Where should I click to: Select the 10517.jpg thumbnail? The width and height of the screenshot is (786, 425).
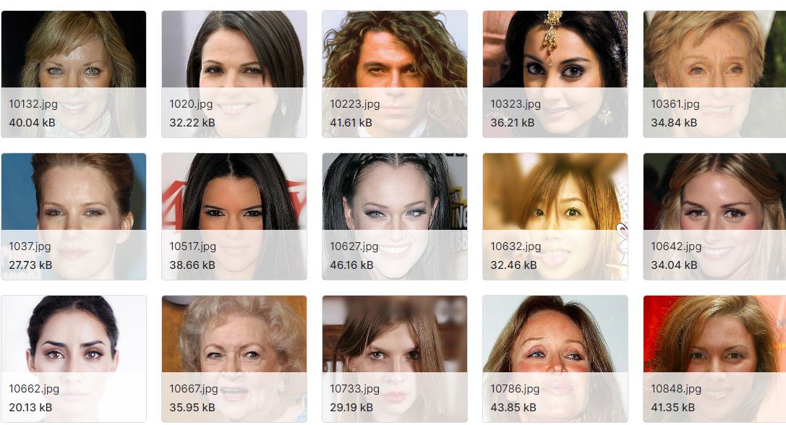(x=234, y=217)
